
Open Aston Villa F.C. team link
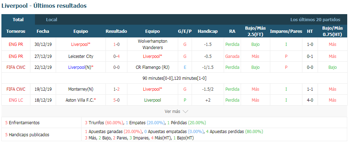pos(81,100)
